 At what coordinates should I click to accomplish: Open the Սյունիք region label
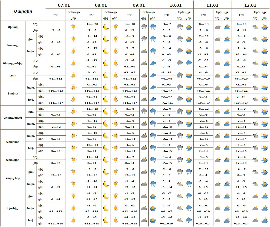[x=13, y=208]
